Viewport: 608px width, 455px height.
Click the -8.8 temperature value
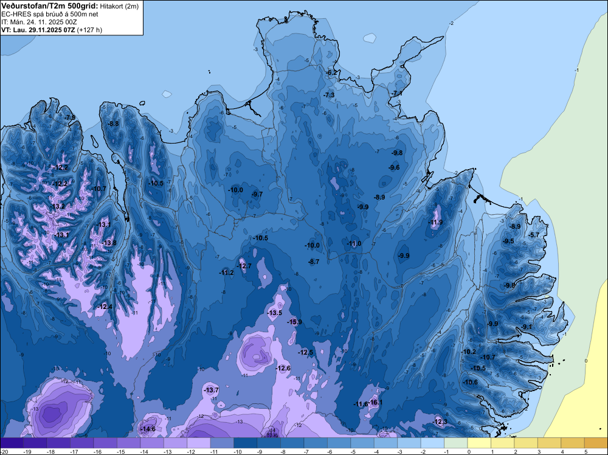coord(113,123)
